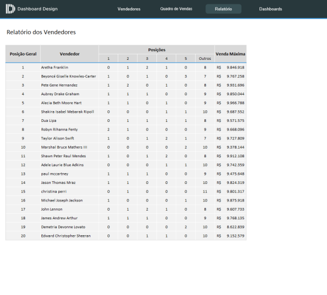327x295 pixels.
Task: Open the Vendedores tab
Action: coord(129,9)
